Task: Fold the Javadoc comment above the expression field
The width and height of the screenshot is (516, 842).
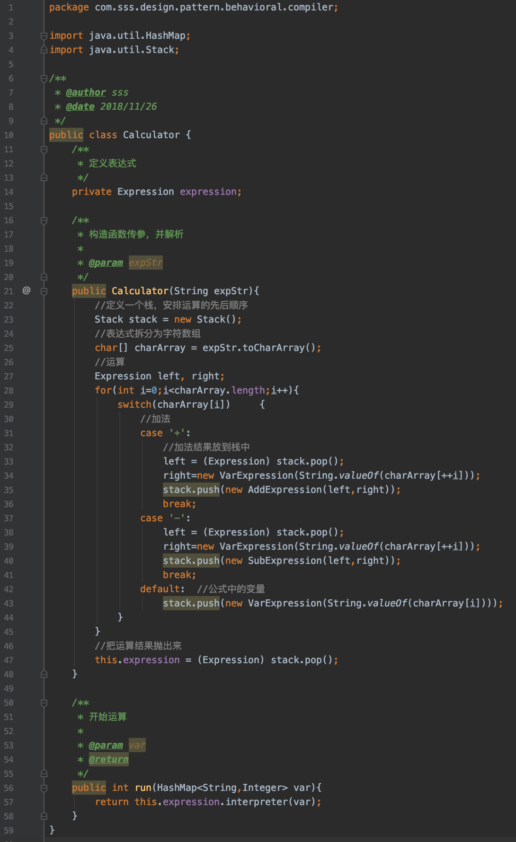Action: (44, 149)
